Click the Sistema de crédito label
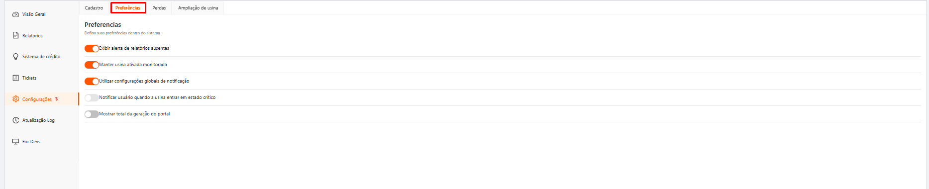 tap(41, 57)
